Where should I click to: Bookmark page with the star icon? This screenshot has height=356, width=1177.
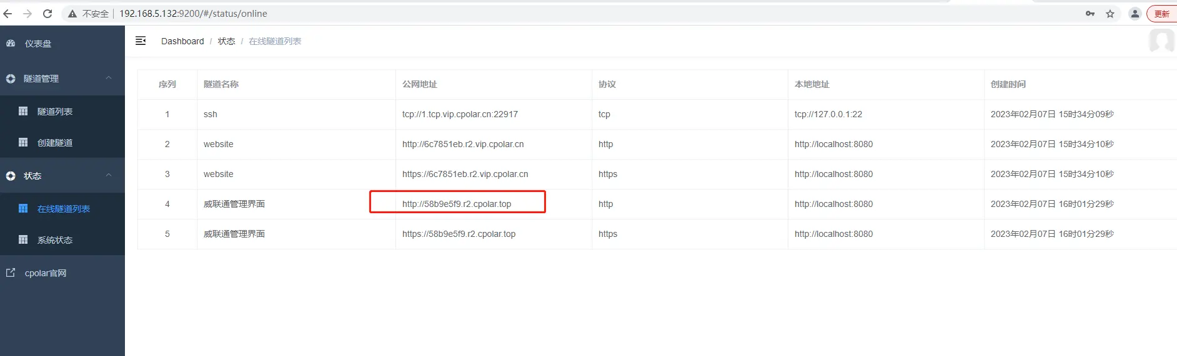coord(1110,14)
